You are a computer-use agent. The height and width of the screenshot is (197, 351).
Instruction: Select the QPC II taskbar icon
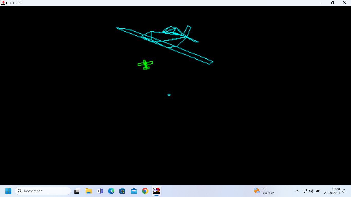pos(156,191)
